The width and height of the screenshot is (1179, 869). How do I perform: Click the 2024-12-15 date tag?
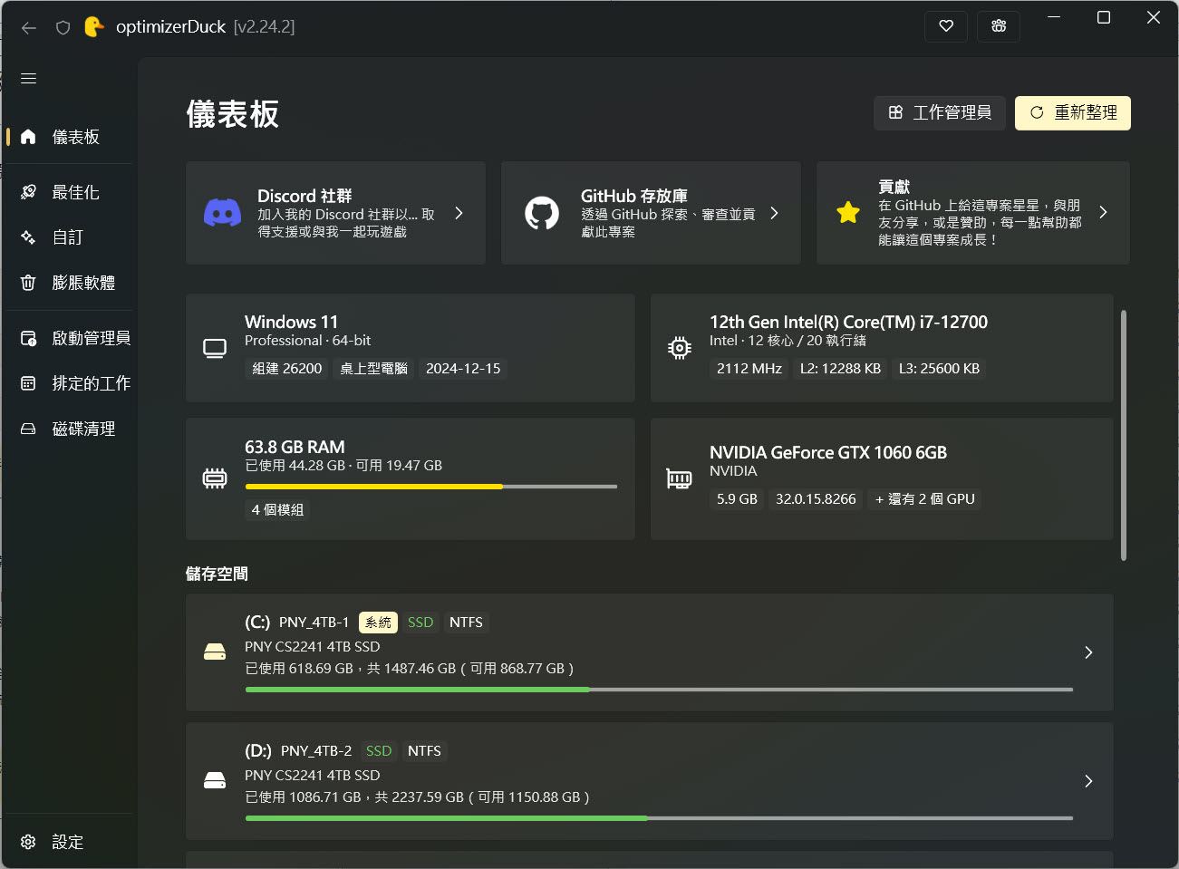pos(463,369)
